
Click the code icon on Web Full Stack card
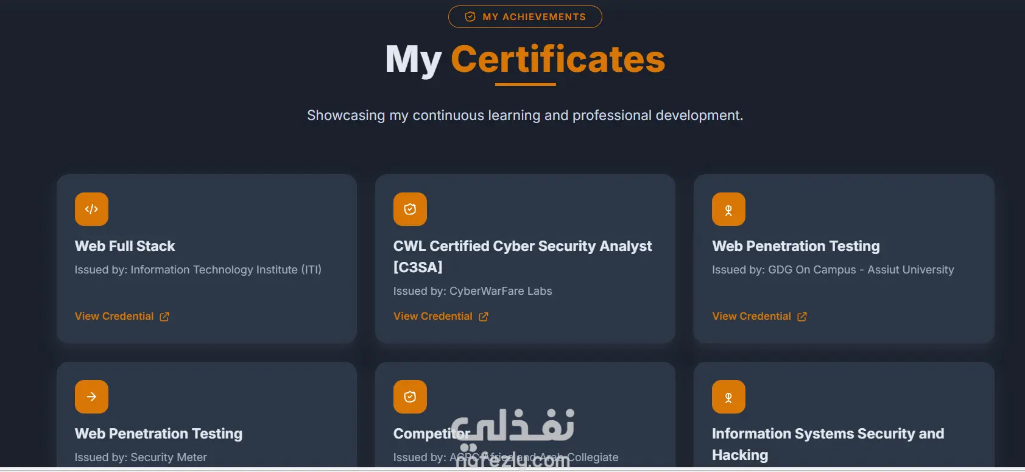91,209
